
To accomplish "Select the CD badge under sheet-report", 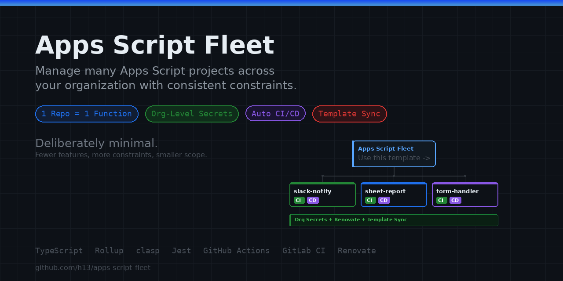I will pyautogui.click(x=384, y=200).
